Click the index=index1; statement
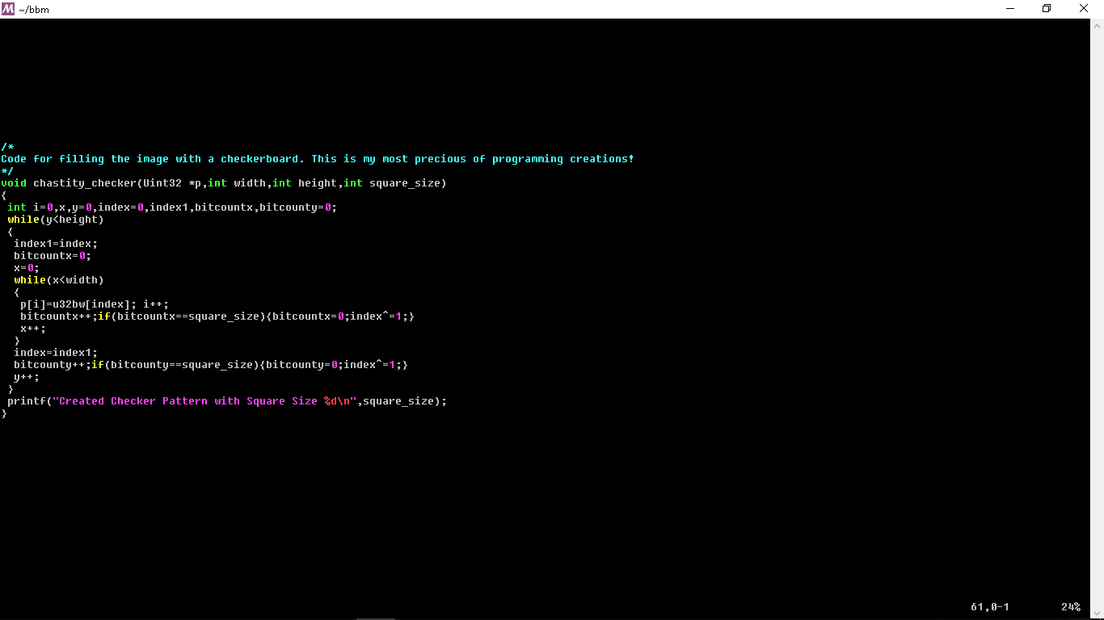This screenshot has height=620, width=1104. 56,353
